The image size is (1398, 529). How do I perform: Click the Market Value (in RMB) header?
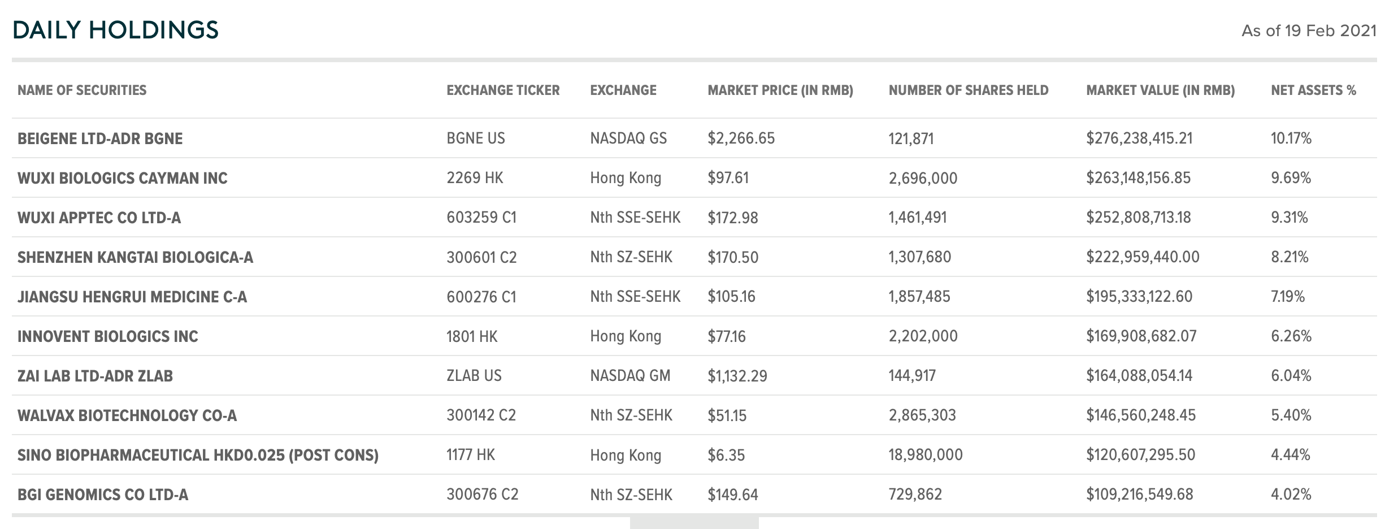point(1161,90)
